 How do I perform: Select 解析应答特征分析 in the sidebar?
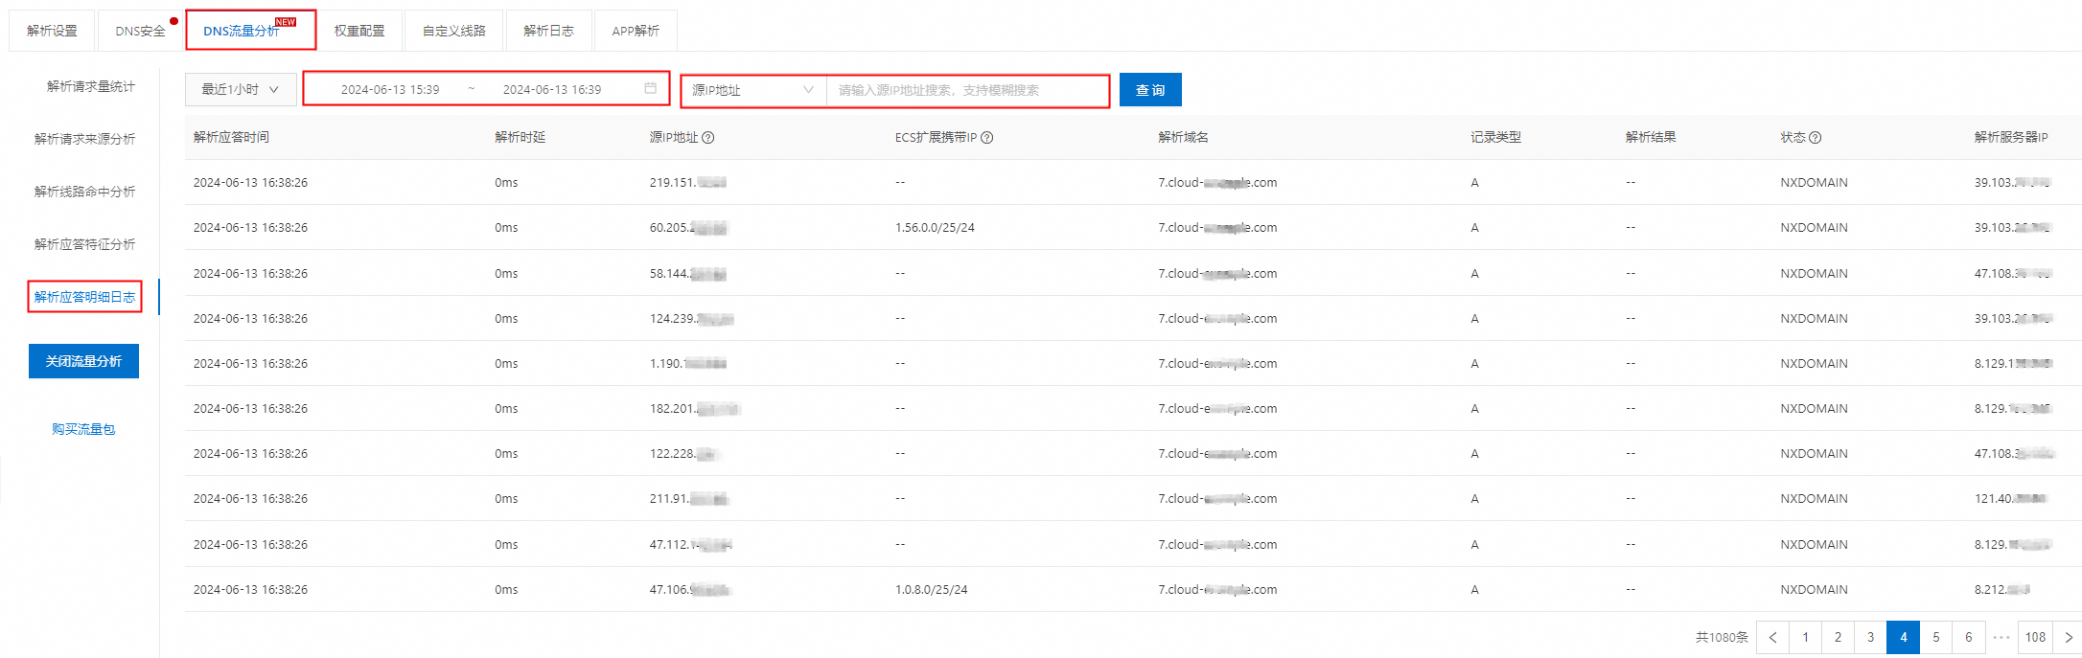click(x=84, y=244)
